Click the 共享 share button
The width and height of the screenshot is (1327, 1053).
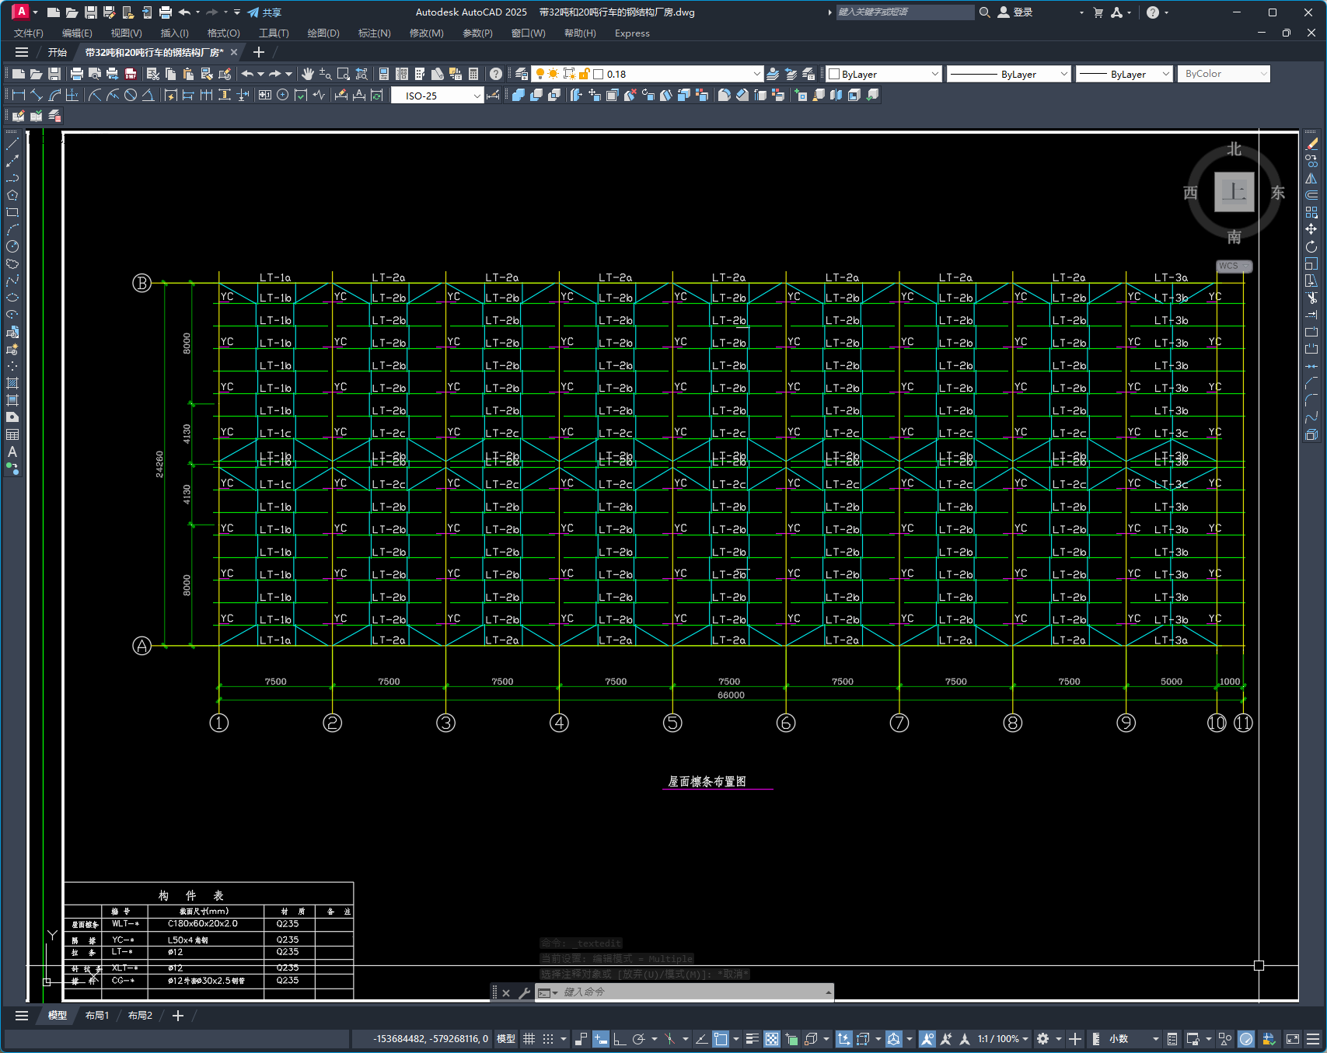tap(264, 12)
